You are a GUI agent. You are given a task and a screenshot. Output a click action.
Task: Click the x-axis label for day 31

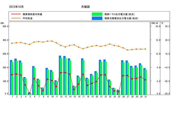[x=146, y=97]
